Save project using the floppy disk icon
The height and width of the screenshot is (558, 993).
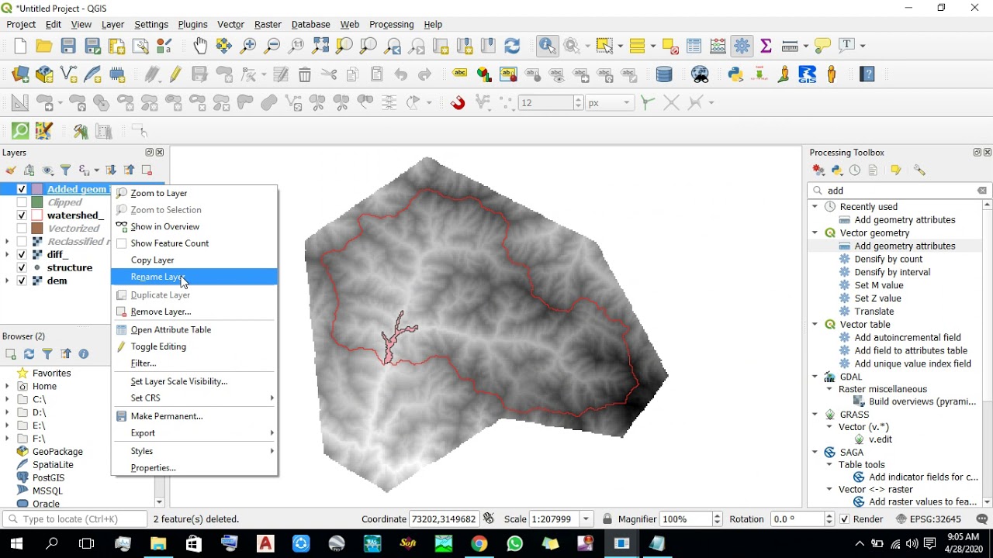(x=68, y=46)
